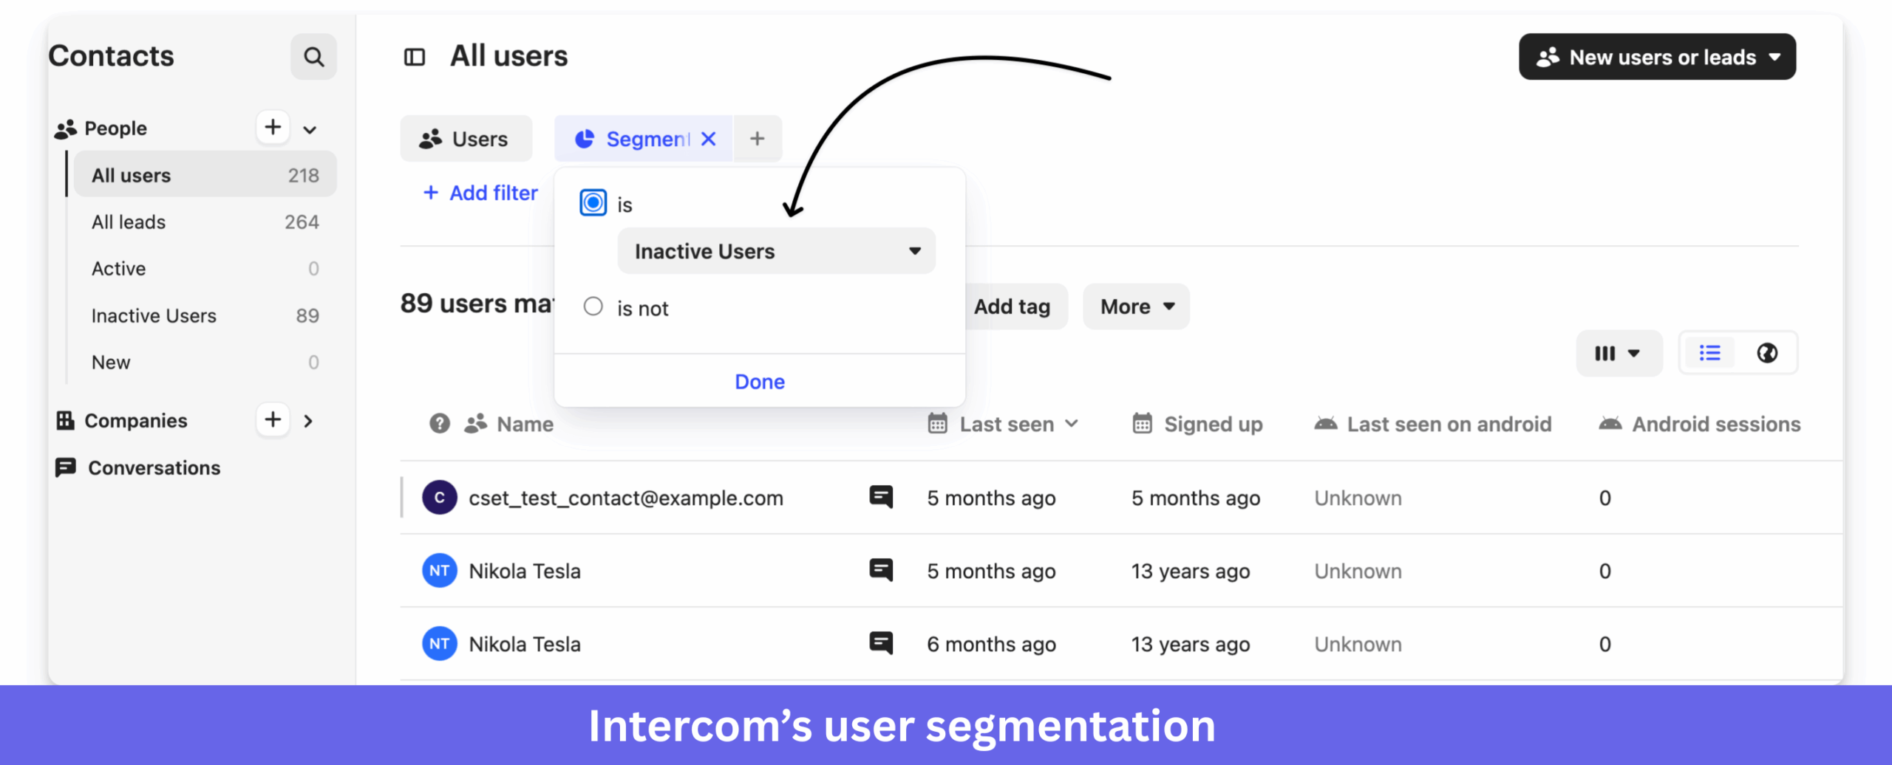The image size is (1892, 765).
Task: Select the 'is not' radio button
Action: [593, 306]
